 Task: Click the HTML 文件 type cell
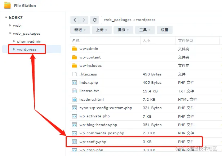tap(187, 99)
